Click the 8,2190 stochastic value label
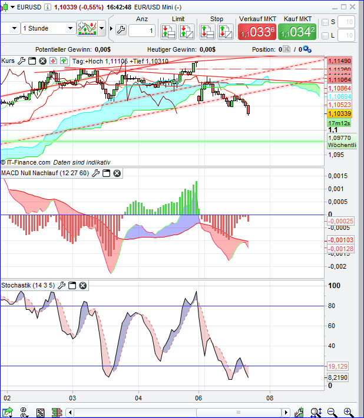Image resolution: width=364 pixels, height=418 pixels. click(x=337, y=377)
